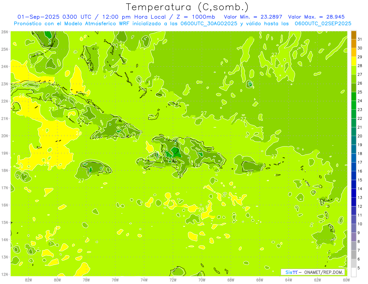Click the 15N latitude axis label
The width and height of the screenshot is (368, 284).
click(x=4, y=222)
